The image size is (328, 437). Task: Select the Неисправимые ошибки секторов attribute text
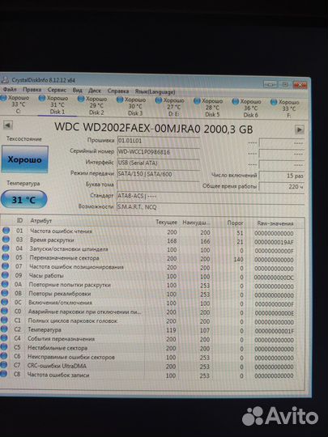coord(70,357)
